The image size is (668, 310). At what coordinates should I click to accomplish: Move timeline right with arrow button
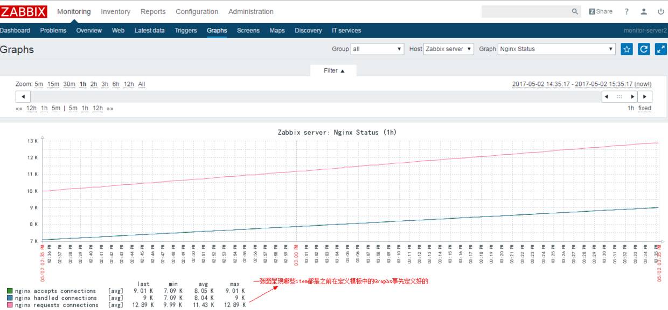click(645, 97)
